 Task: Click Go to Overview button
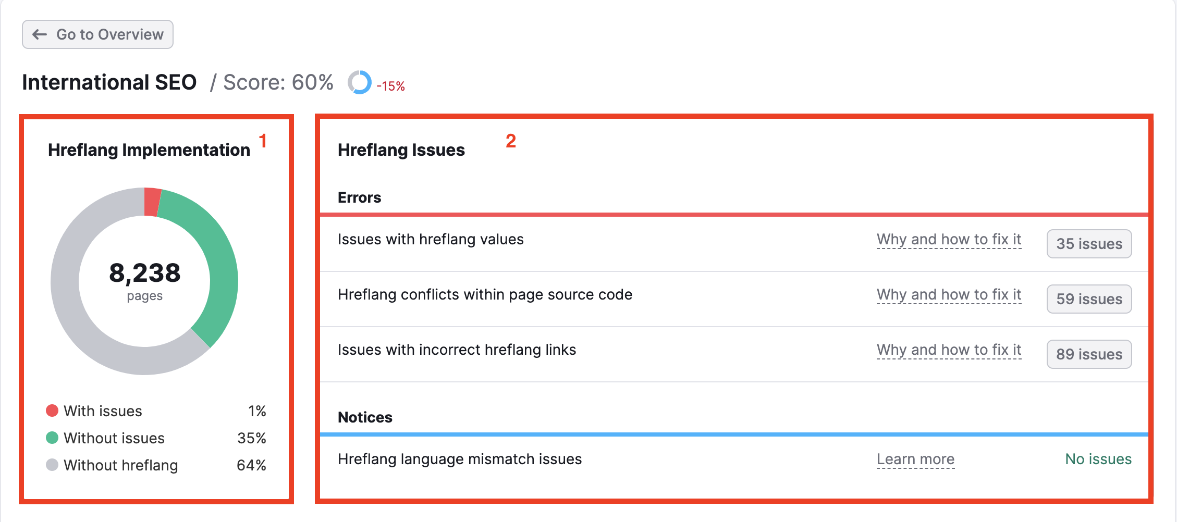[97, 34]
